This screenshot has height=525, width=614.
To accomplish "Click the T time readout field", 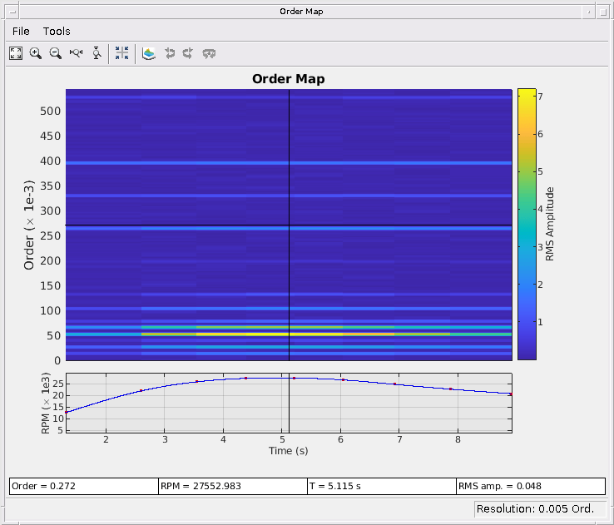I will (381, 486).
